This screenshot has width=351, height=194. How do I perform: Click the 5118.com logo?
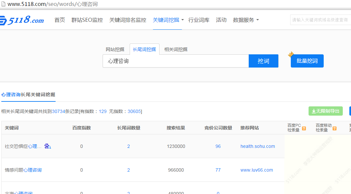click(22, 20)
